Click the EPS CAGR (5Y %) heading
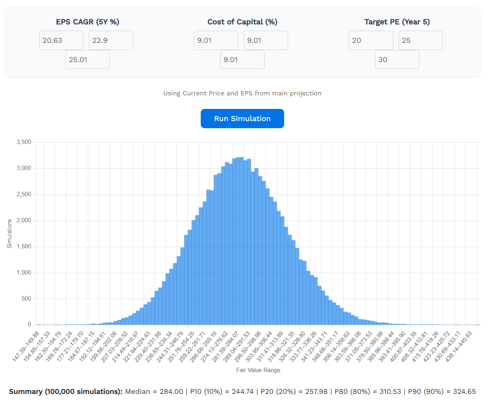 [87, 22]
